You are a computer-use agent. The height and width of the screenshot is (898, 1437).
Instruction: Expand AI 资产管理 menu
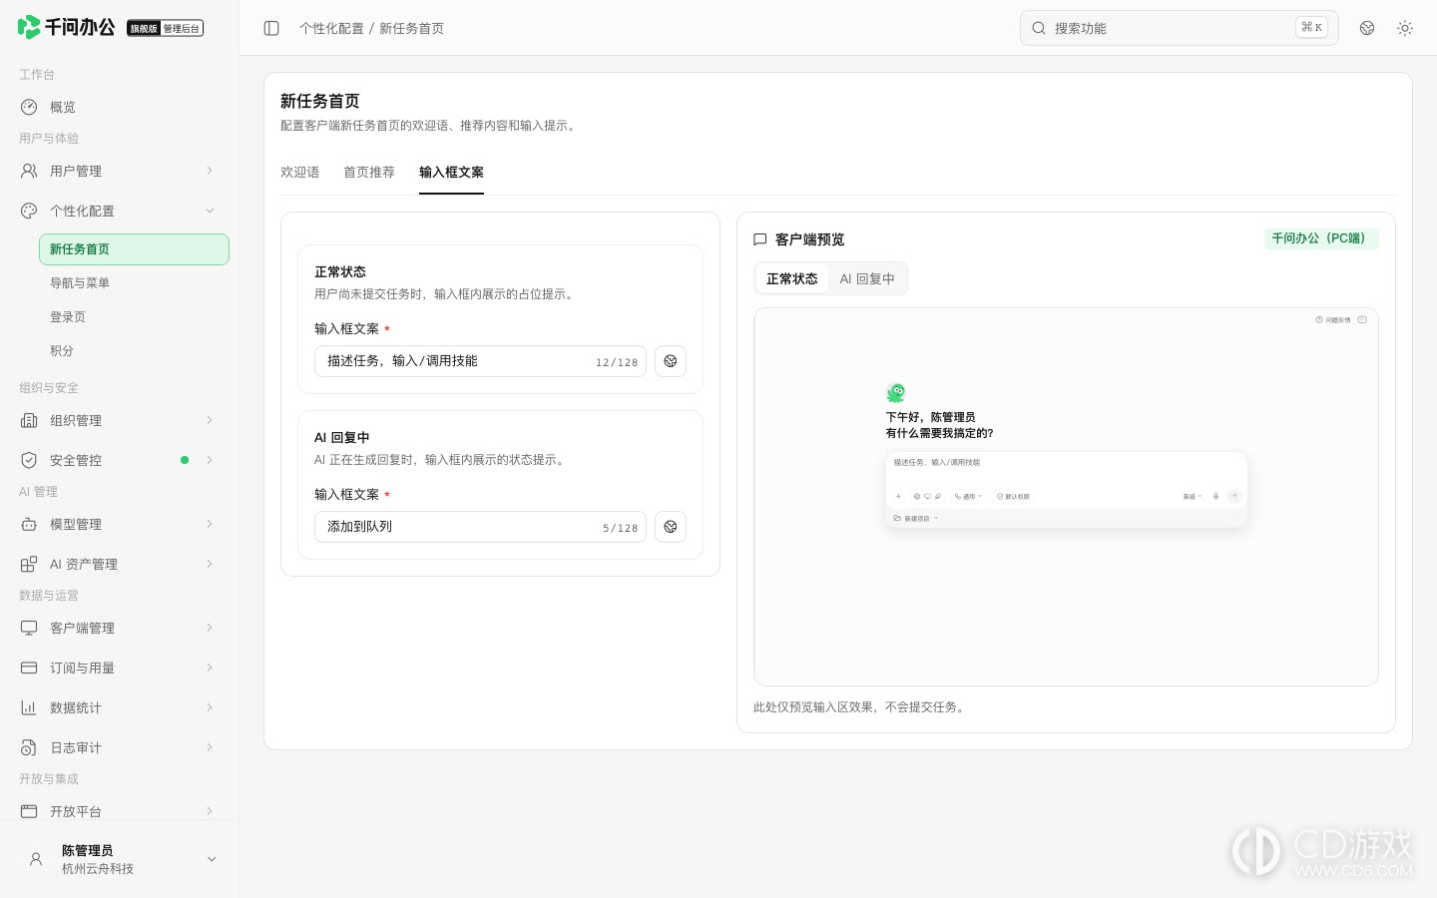coord(120,564)
